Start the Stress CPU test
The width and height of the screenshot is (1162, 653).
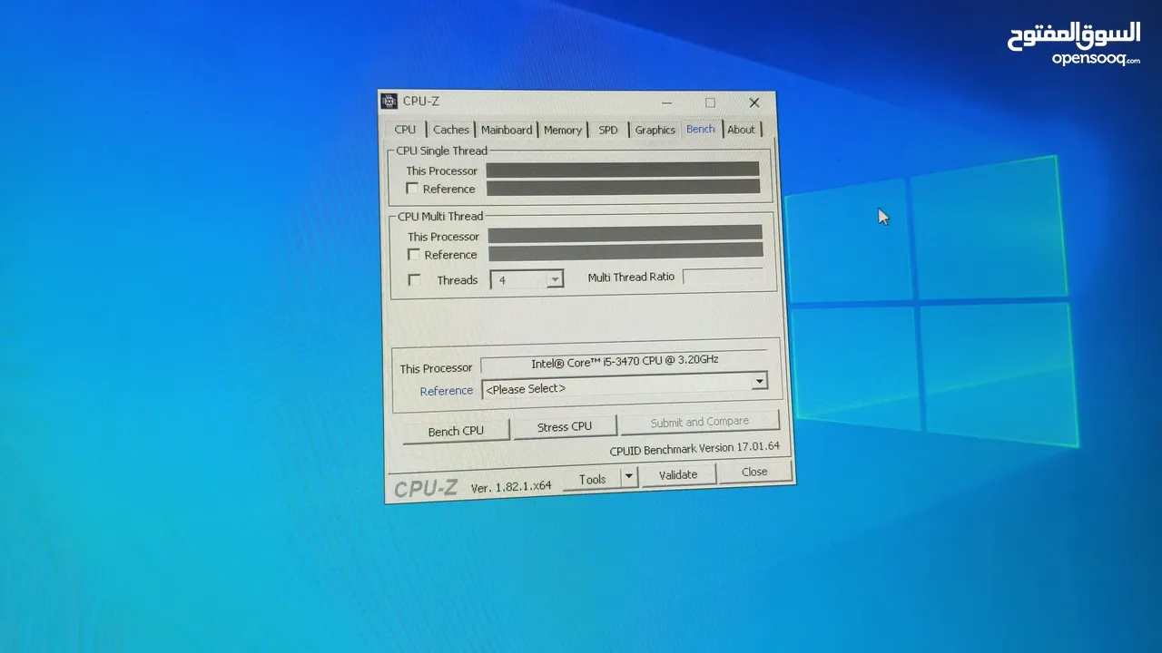(565, 426)
